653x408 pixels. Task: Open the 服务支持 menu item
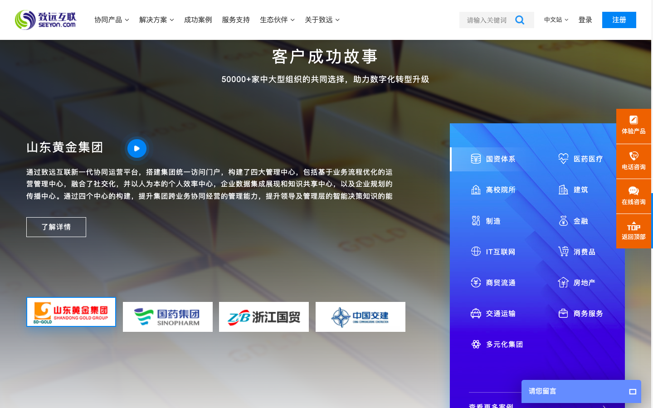pyautogui.click(x=236, y=20)
